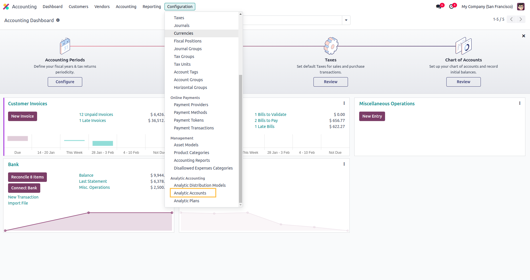The image size is (530, 280).
Task: Click the Odoo Accounting app logo icon
Action: [x=6, y=7]
